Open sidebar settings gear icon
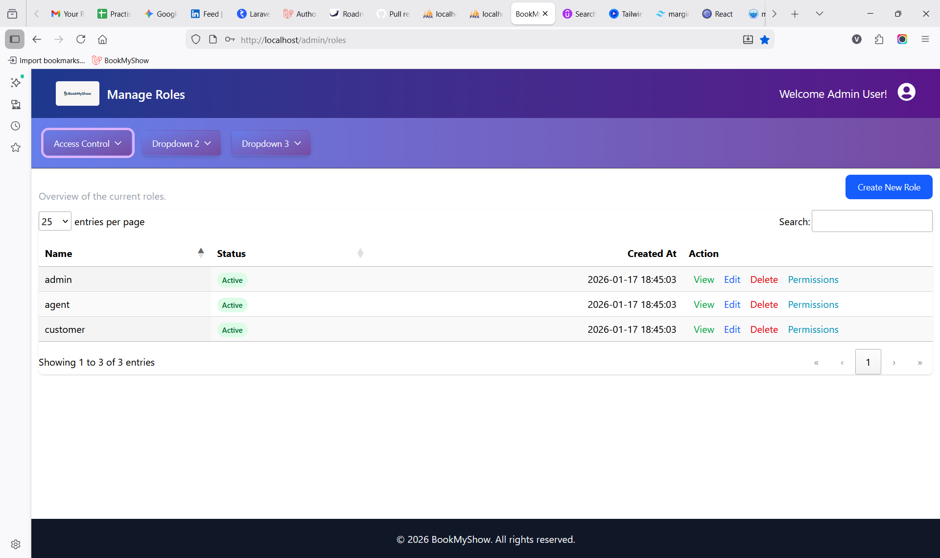This screenshot has width=940, height=558. click(x=16, y=544)
